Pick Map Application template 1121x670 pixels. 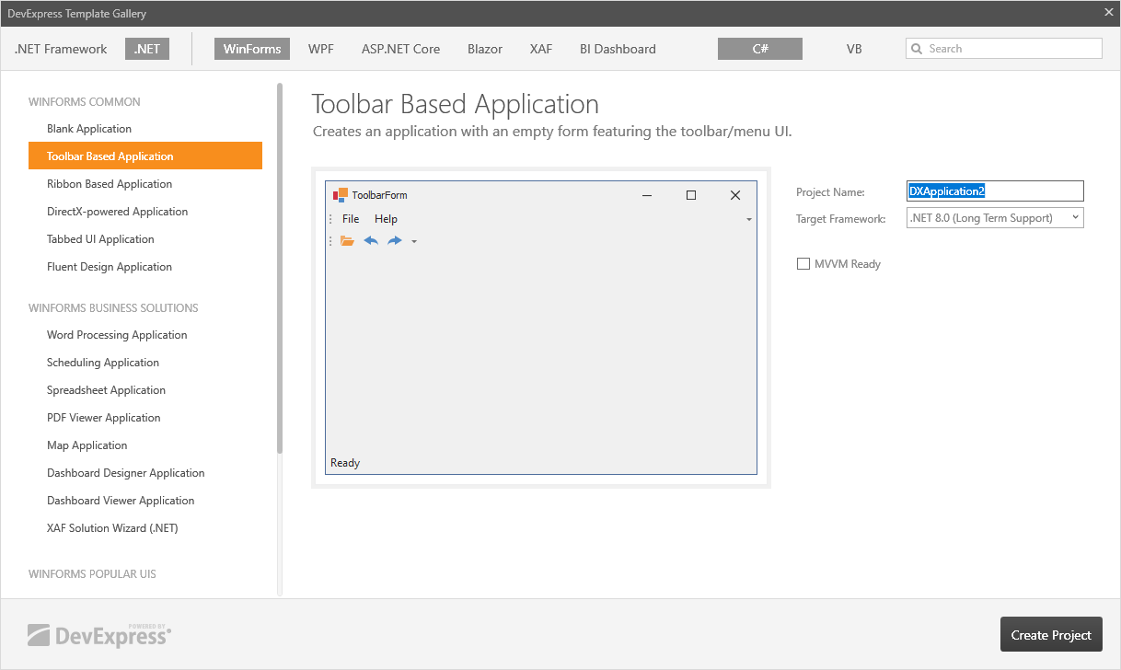click(x=145, y=445)
